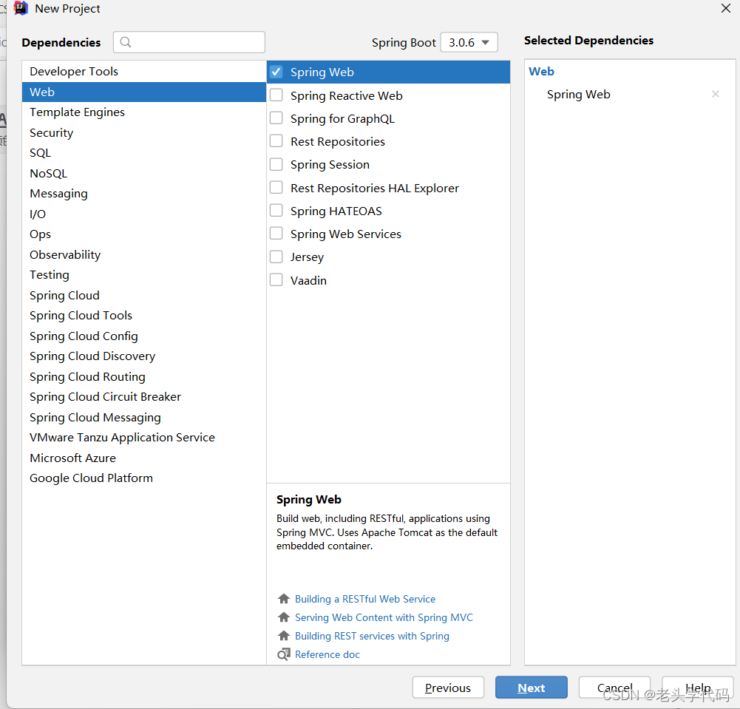Open Microsoft Azure category
This screenshot has width=740, height=709.
(x=144, y=458)
